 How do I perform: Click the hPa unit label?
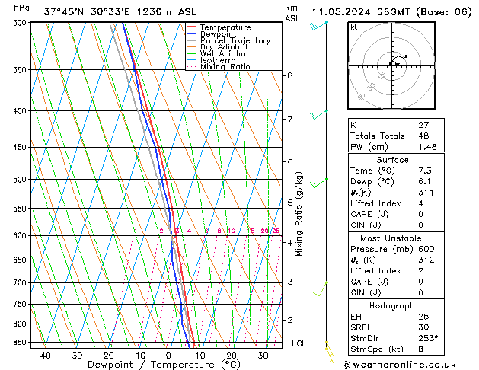tap(21, 8)
